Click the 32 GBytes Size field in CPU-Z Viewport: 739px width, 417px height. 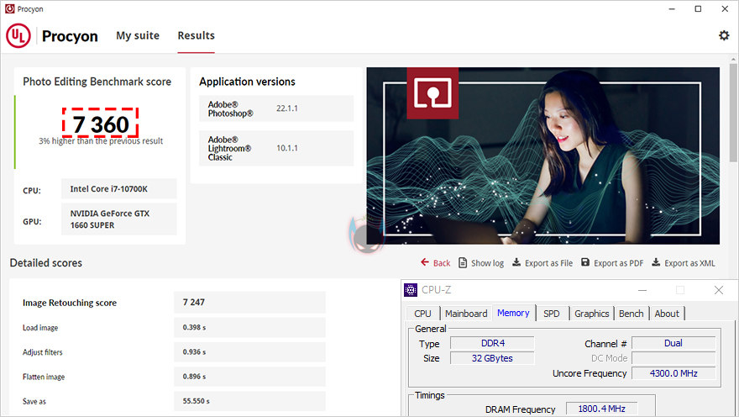492,358
